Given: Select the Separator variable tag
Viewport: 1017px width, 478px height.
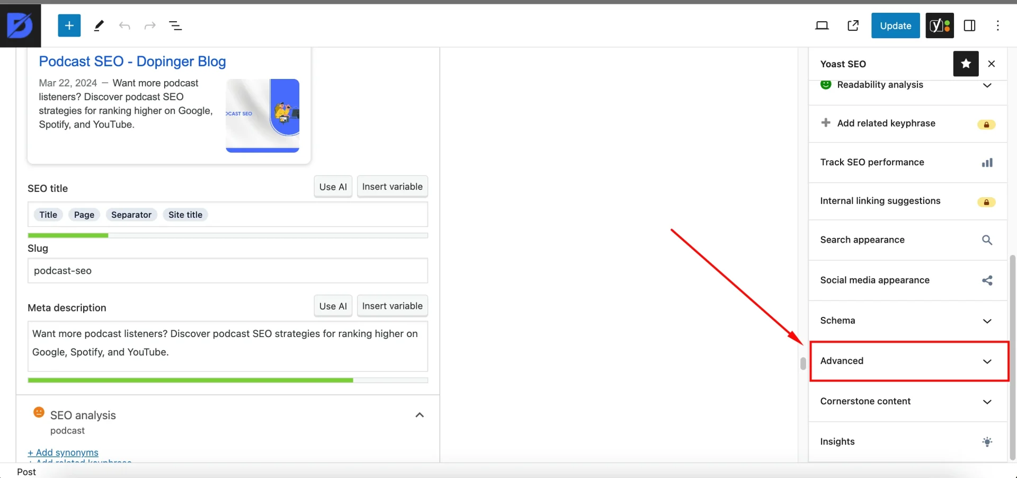Looking at the screenshot, I should click(x=131, y=215).
